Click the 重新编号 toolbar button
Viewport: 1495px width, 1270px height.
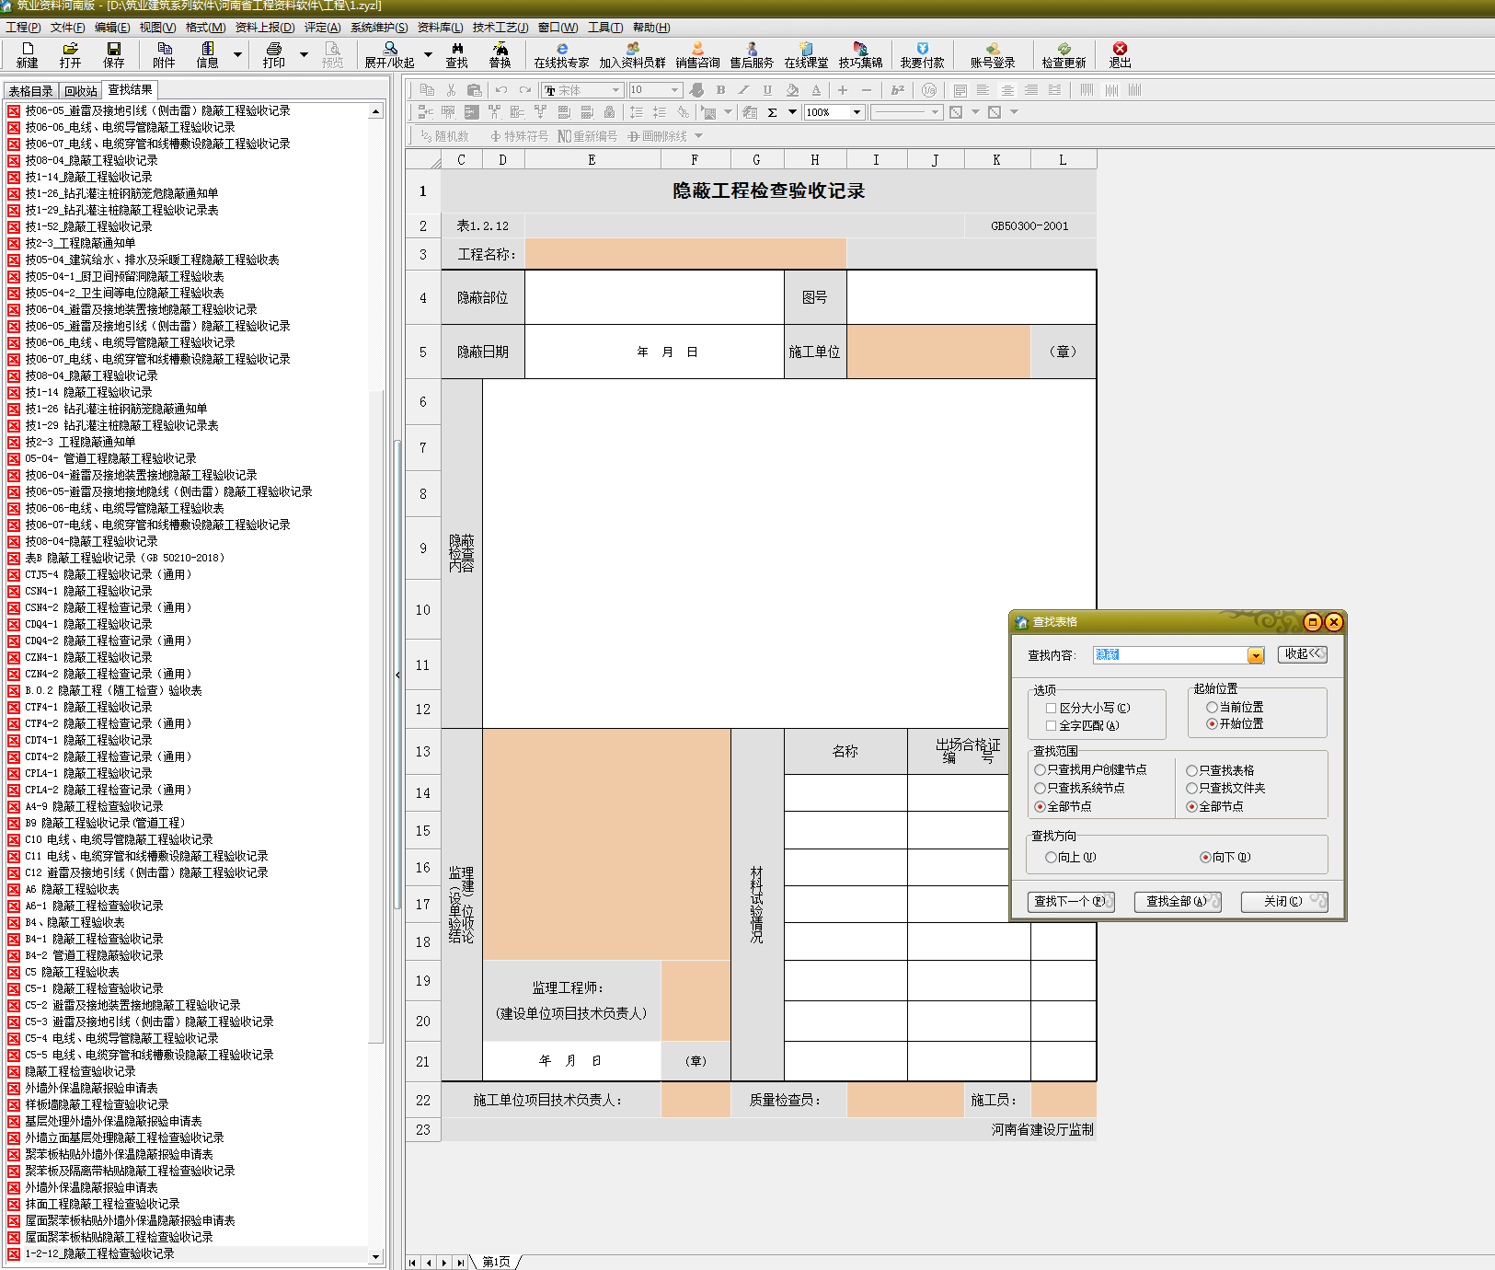(x=588, y=136)
